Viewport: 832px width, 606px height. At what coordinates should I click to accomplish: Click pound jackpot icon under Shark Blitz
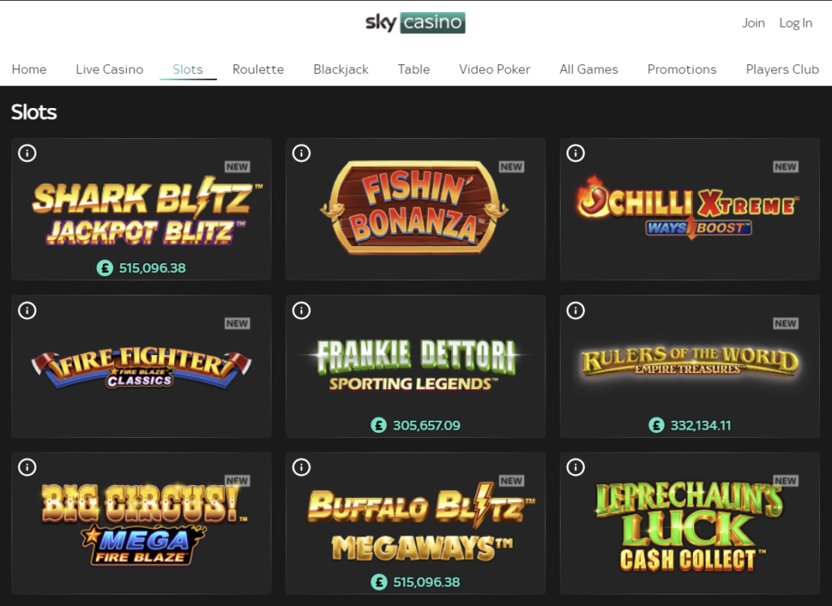(x=105, y=268)
